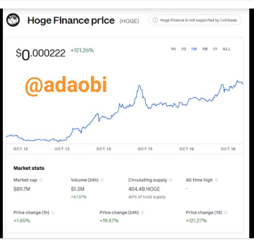The width and height of the screenshot is (254, 240).
Task: Click OCT 13 date label on axis
Action: pos(62,149)
